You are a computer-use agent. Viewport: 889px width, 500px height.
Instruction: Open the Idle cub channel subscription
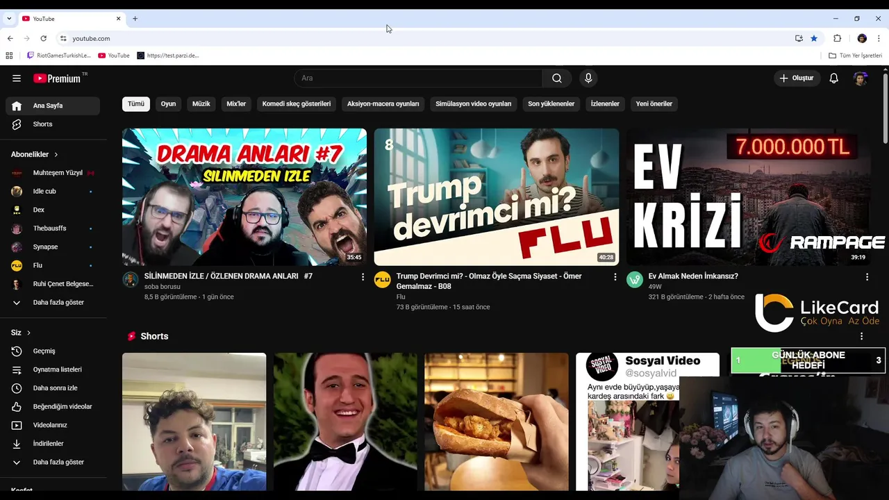point(53,192)
